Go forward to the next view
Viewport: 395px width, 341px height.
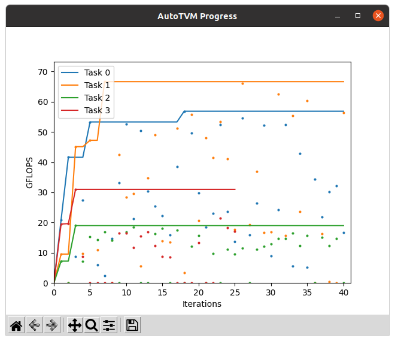tap(52, 325)
